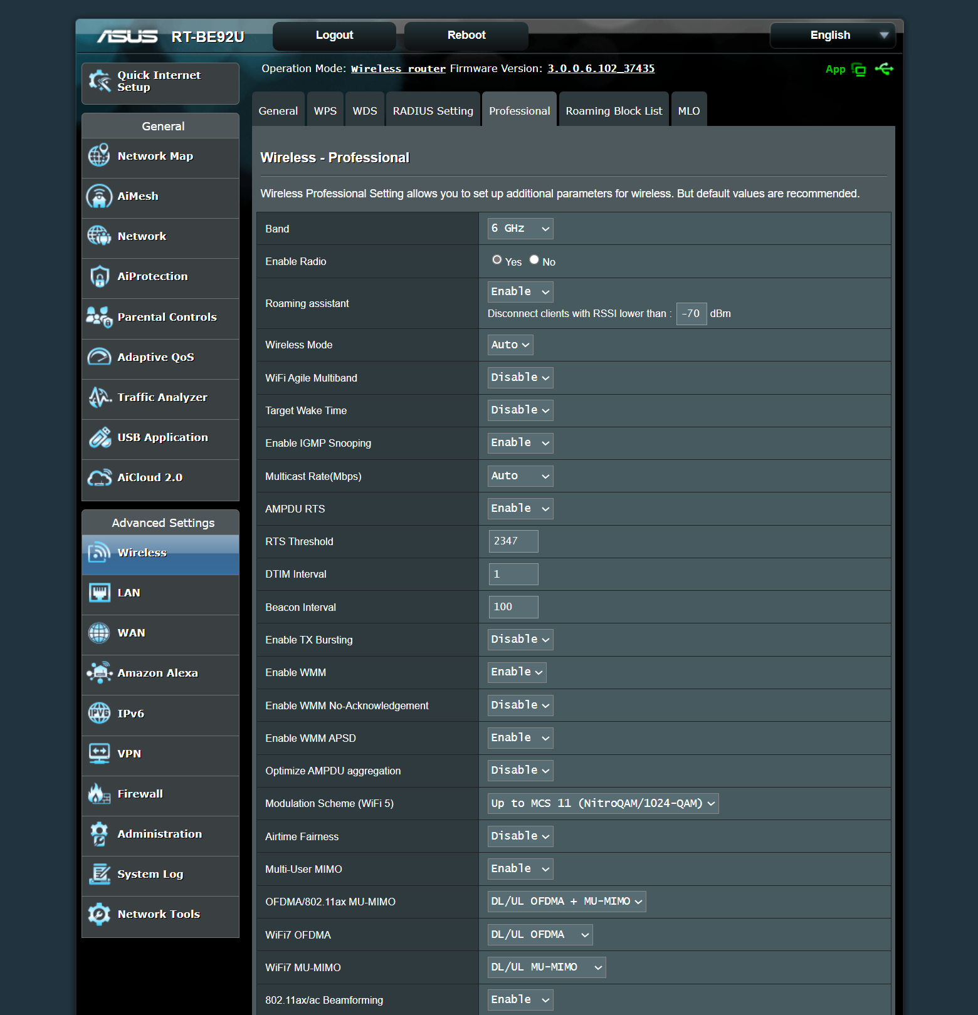Open the firmware version 3.0.0.6.102_37435 link

(x=601, y=69)
